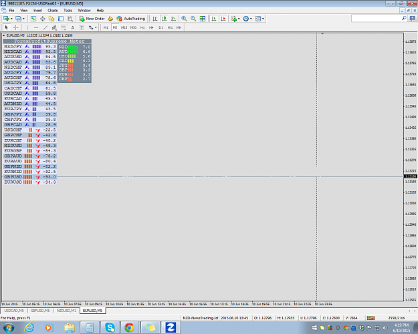Expand the Periods dropdown arrow
This screenshot has width=418, height=334.
click(251, 19)
